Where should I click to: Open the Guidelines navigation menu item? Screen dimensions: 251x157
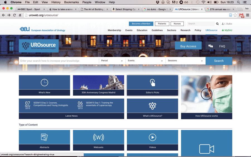(157, 30)
